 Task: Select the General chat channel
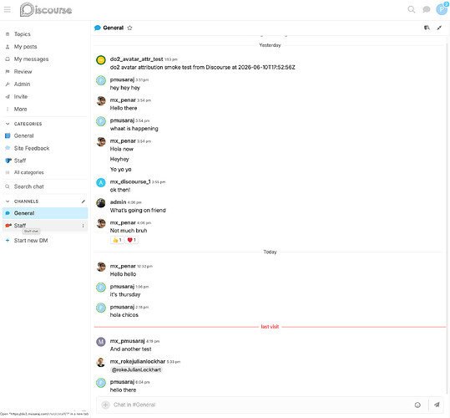click(x=45, y=213)
